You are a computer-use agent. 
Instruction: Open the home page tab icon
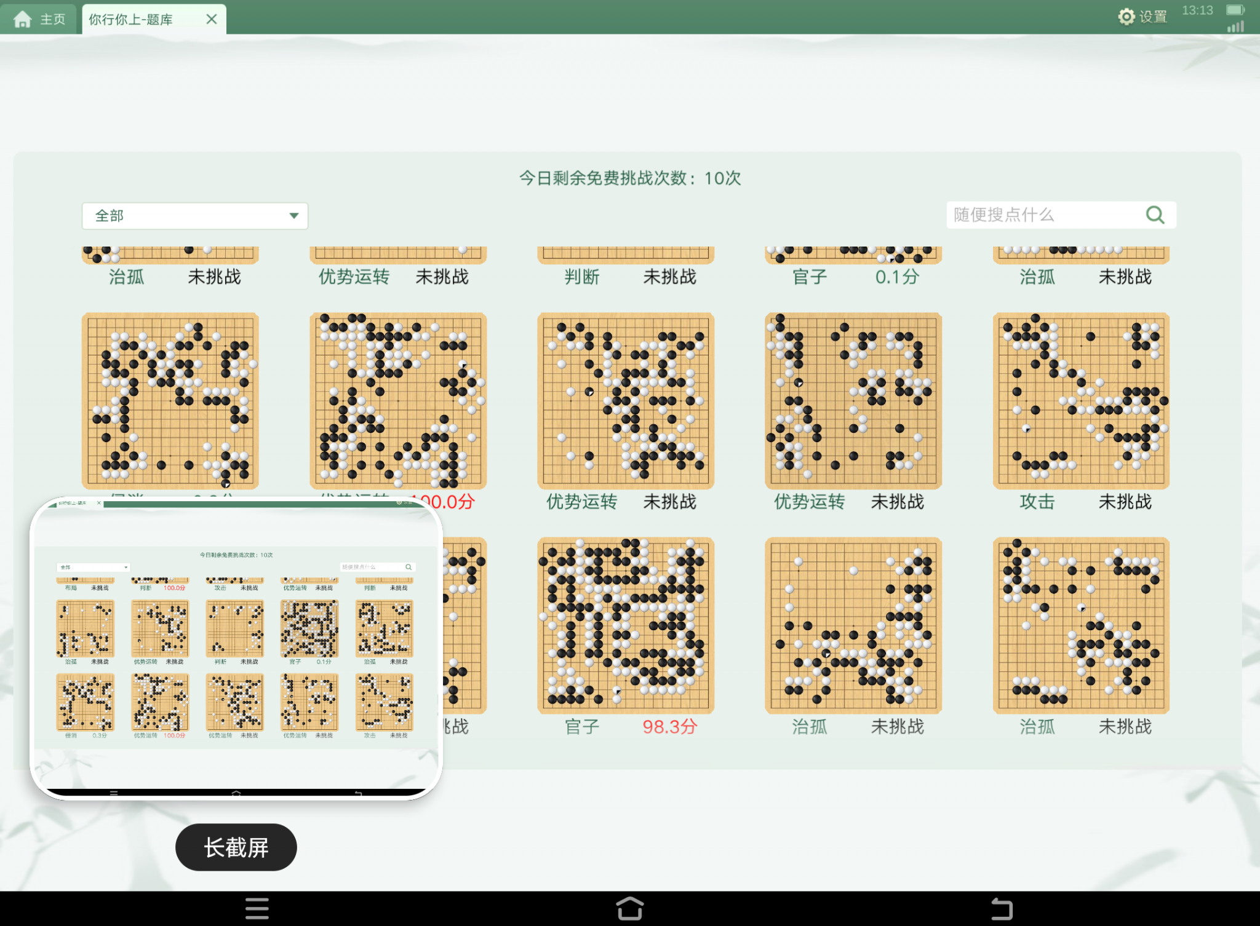tap(23, 19)
